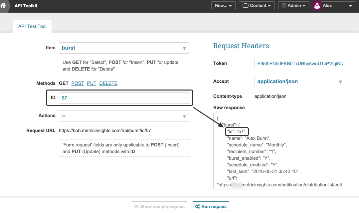Click the Request URL https://bob.metricinsights.com/api/burst/id/57
Image resolution: width=359 pixels, height=213 pixels.
click(x=105, y=130)
